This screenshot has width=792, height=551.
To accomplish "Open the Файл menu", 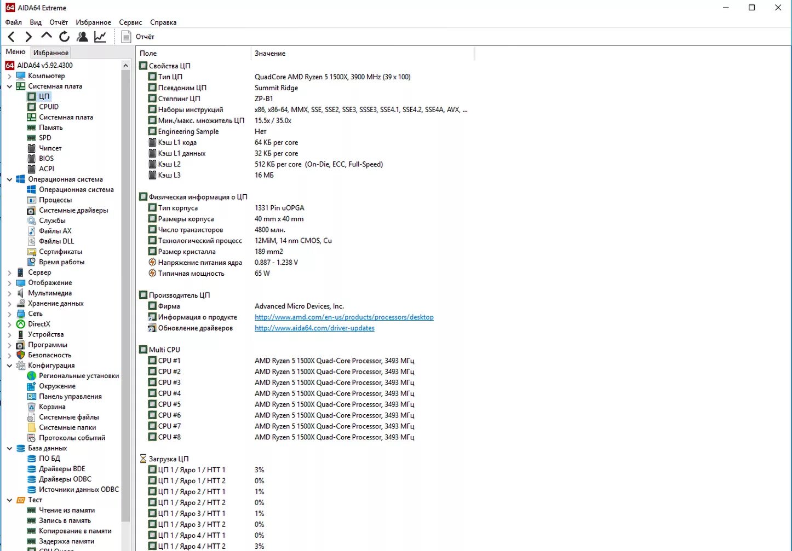I will click(14, 22).
